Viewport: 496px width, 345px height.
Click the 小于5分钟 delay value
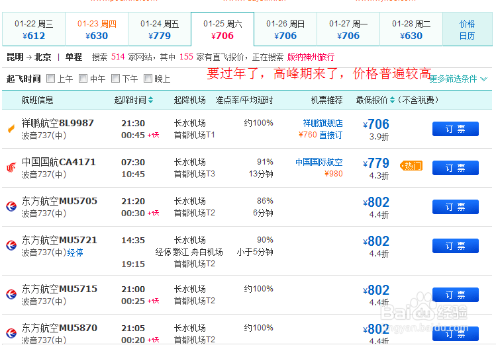[x=255, y=252]
